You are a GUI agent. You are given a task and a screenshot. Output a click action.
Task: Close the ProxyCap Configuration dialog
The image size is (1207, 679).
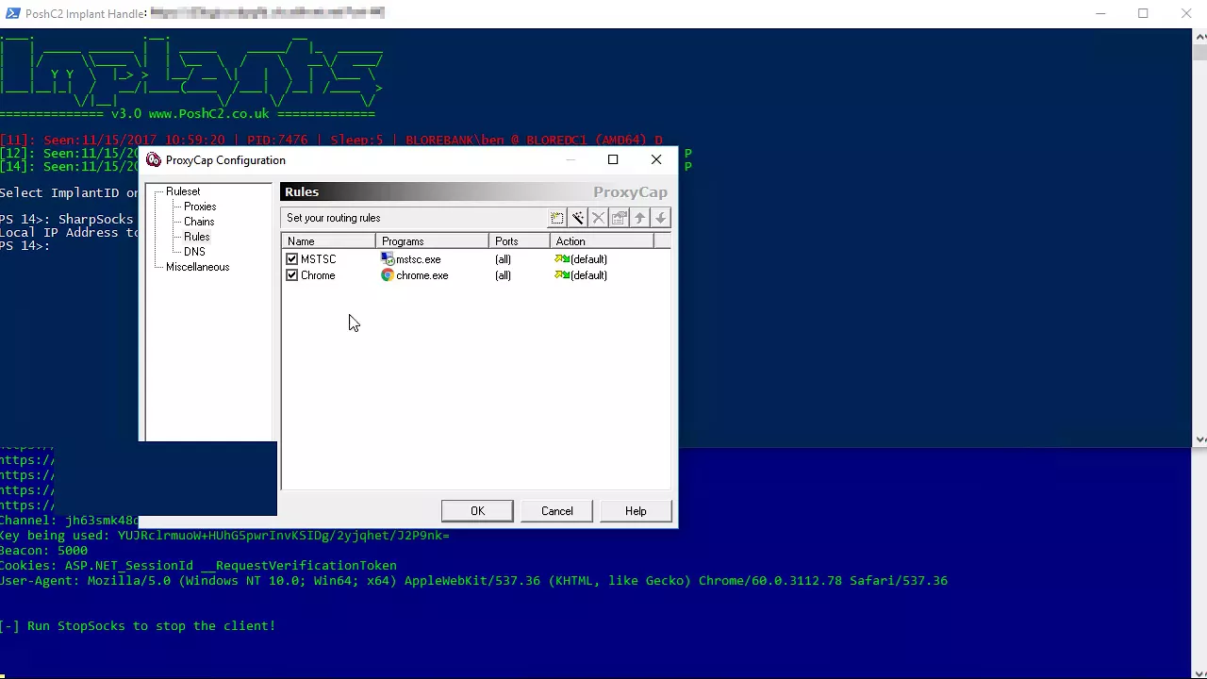[656, 159]
